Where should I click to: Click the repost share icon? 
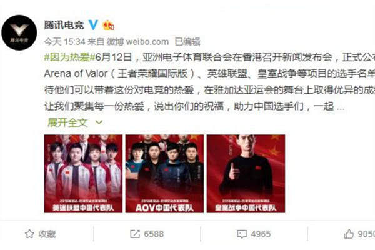135,234
